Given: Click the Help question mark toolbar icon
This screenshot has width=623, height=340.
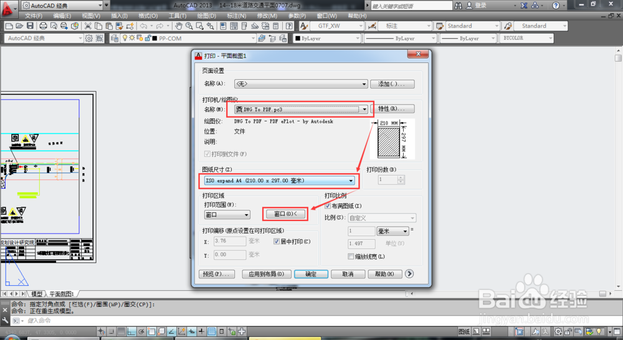Looking at the screenshot, I should pyautogui.click(x=289, y=26).
